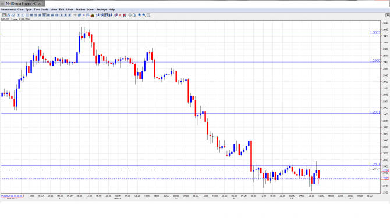The image size is (390, 218).
Task: Click the print chart icon
Action: tap(130, 15)
